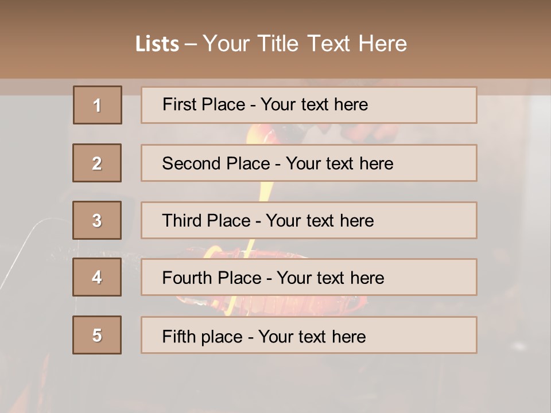
Task: Click 'Your text here' in First Place row
Action: (314, 104)
